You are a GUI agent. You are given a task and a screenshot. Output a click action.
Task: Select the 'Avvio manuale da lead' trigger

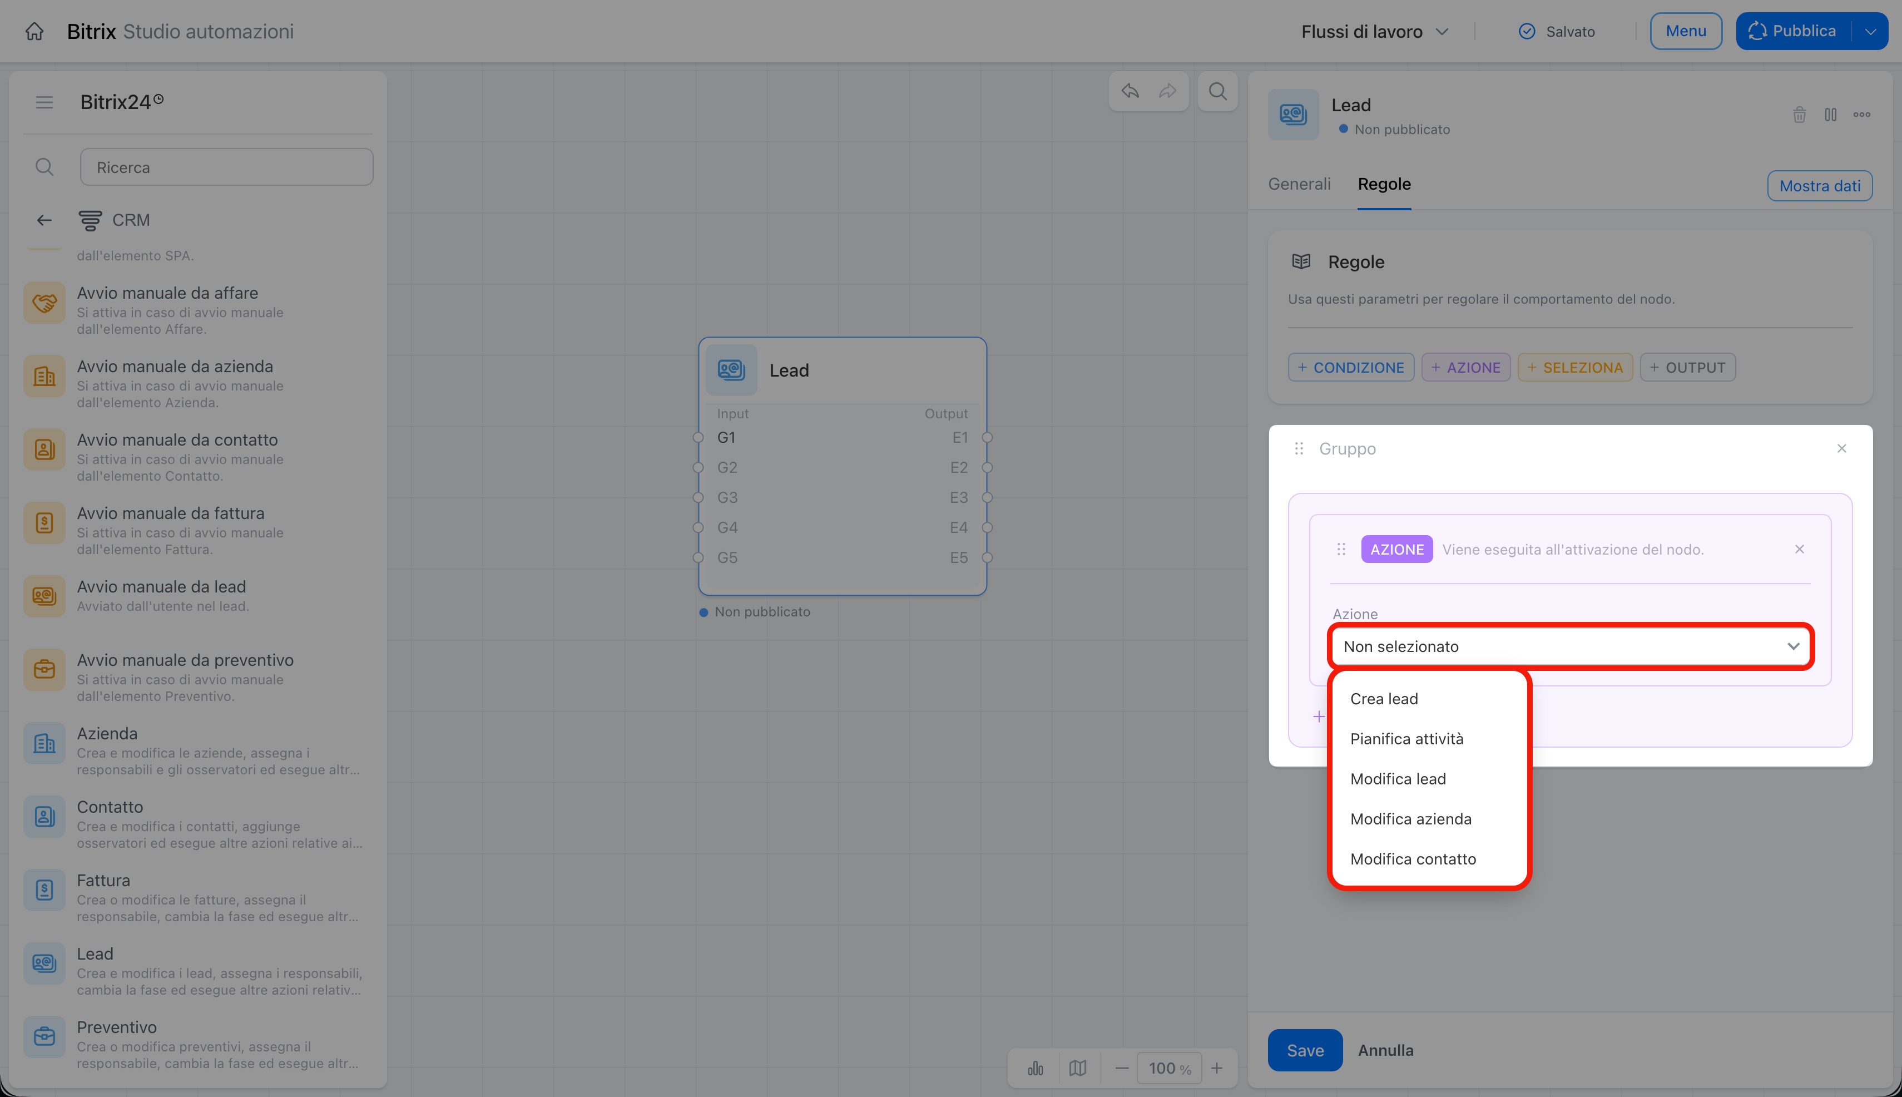(197, 596)
